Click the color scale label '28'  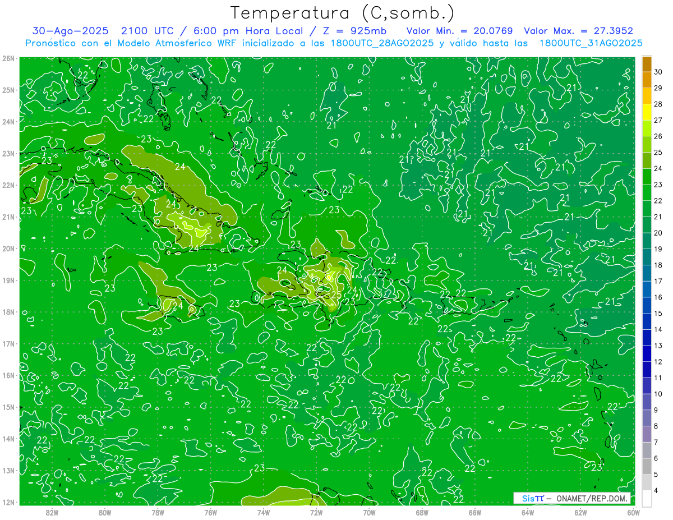pyautogui.click(x=658, y=104)
